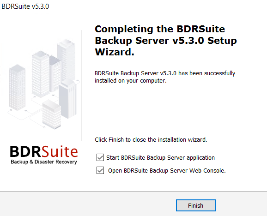The height and width of the screenshot is (216, 267).
Task: Click the narrow striped tower beside the short building
Action: pos(68,100)
